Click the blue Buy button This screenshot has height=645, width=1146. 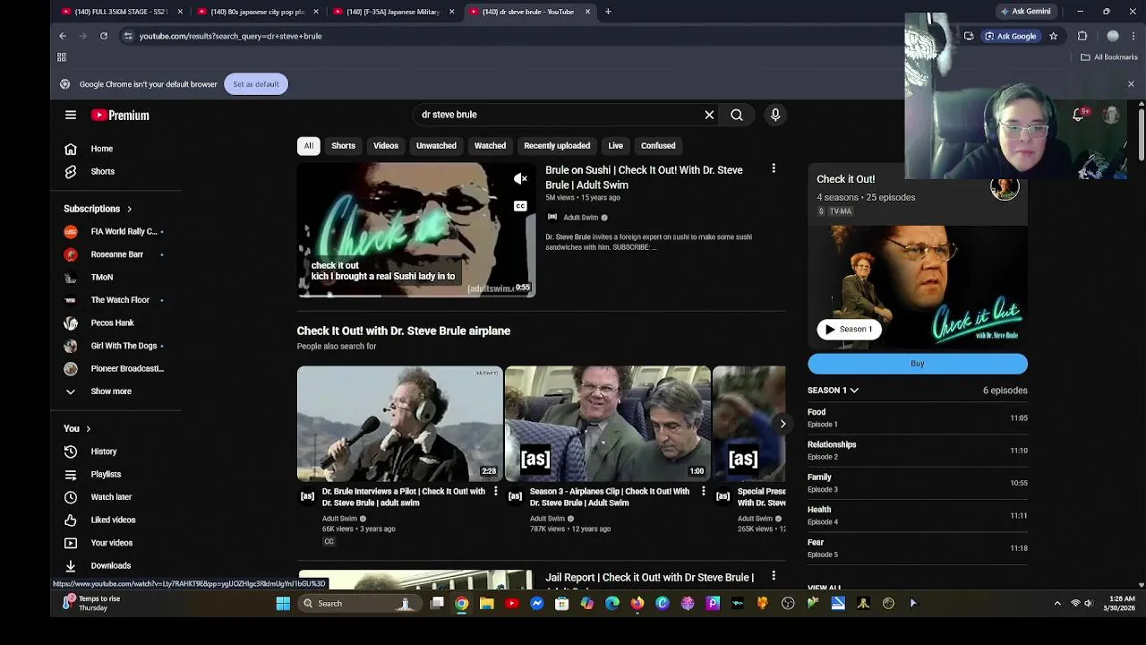click(x=918, y=364)
